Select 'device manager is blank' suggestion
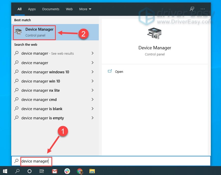 pos(55,109)
